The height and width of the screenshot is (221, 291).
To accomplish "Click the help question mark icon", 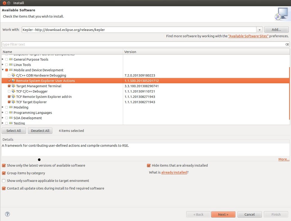I will (x=8, y=214).
